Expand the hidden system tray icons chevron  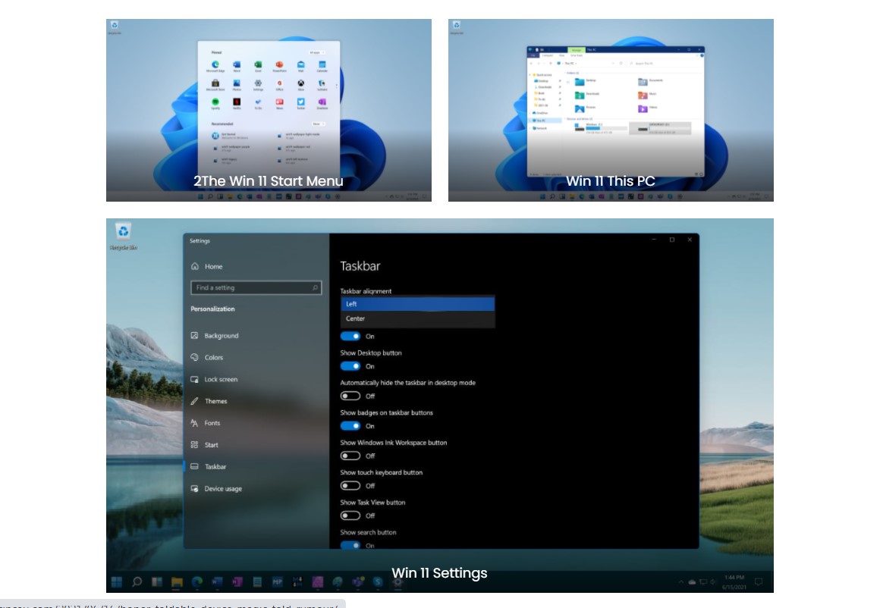point(680,582)
